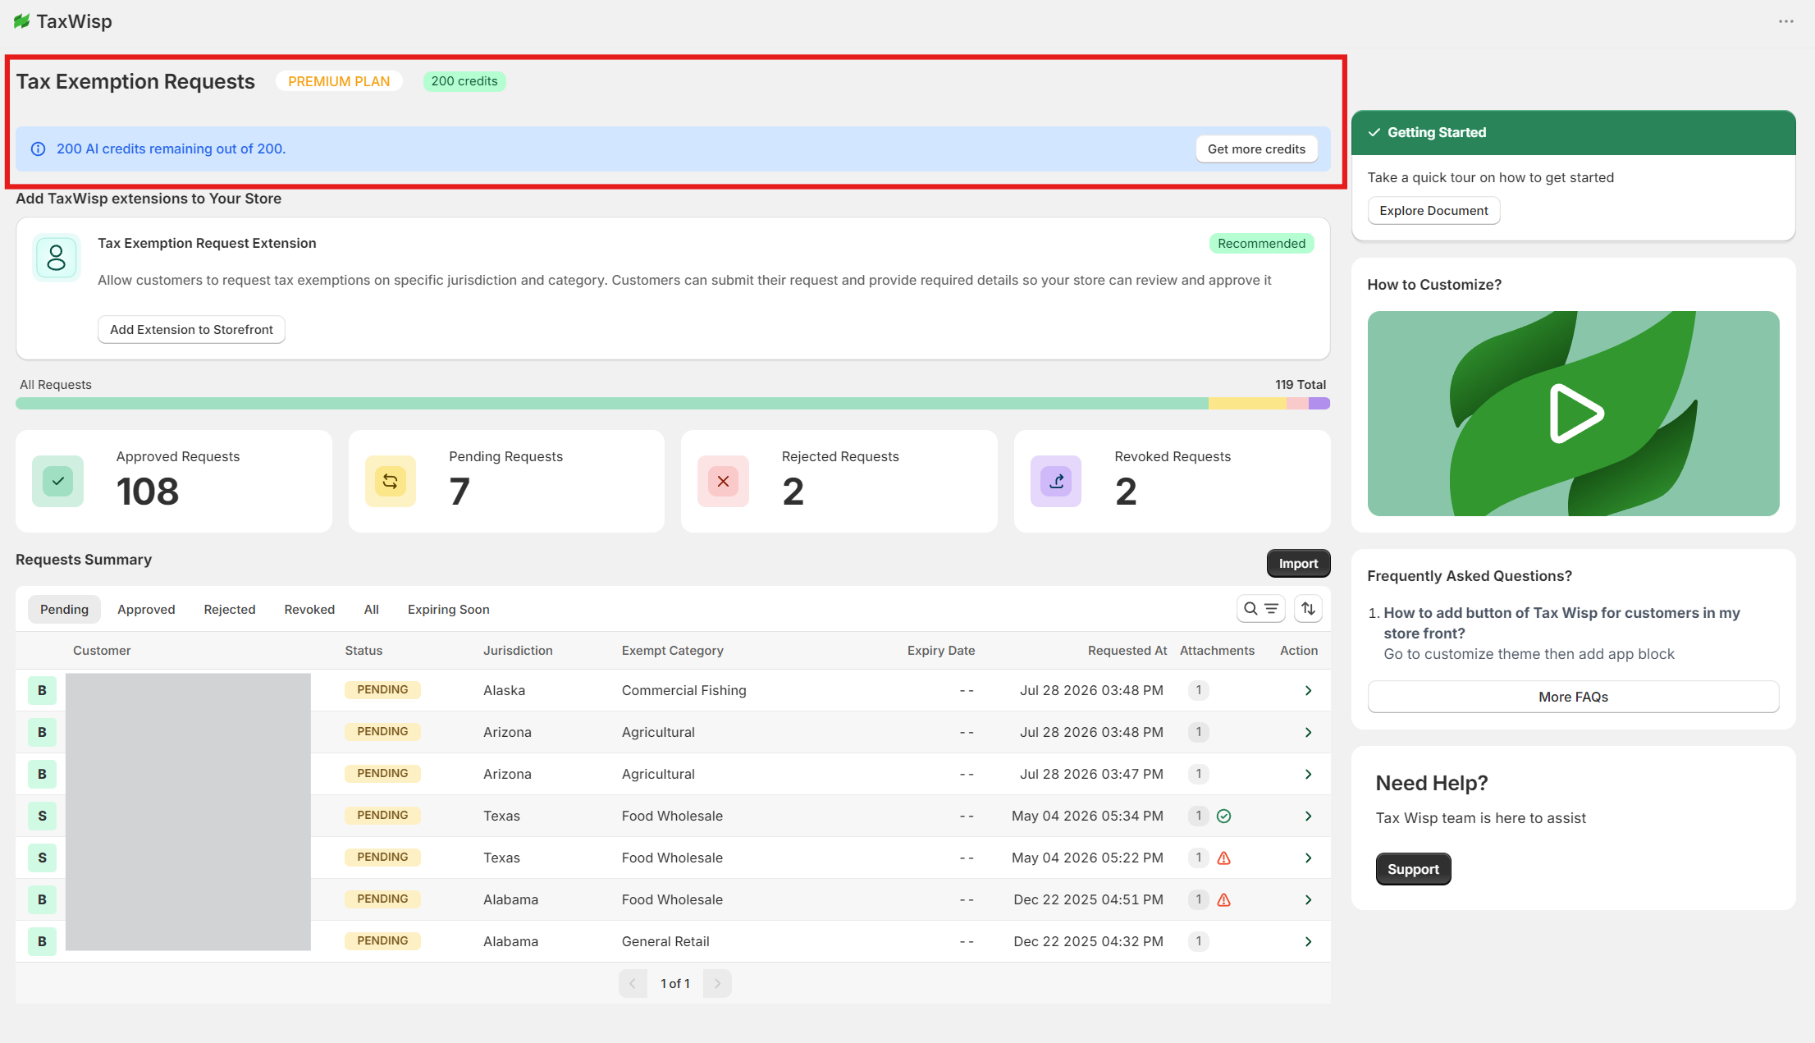The height and width of the screenshot is (1043, 1815).
Task: Click the 200 credits badge
Action: coord(464,81)
